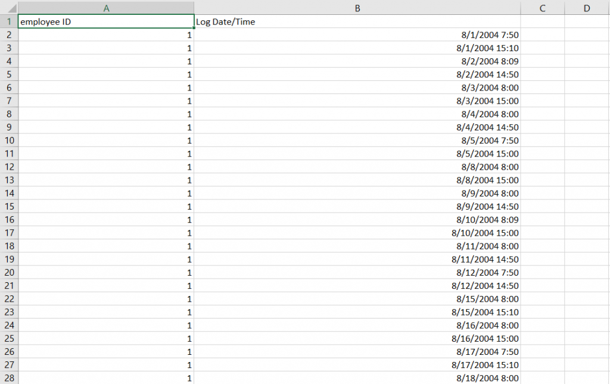
Task: Click cell with 8/15/2004 15:10
Action: point(357,312)
